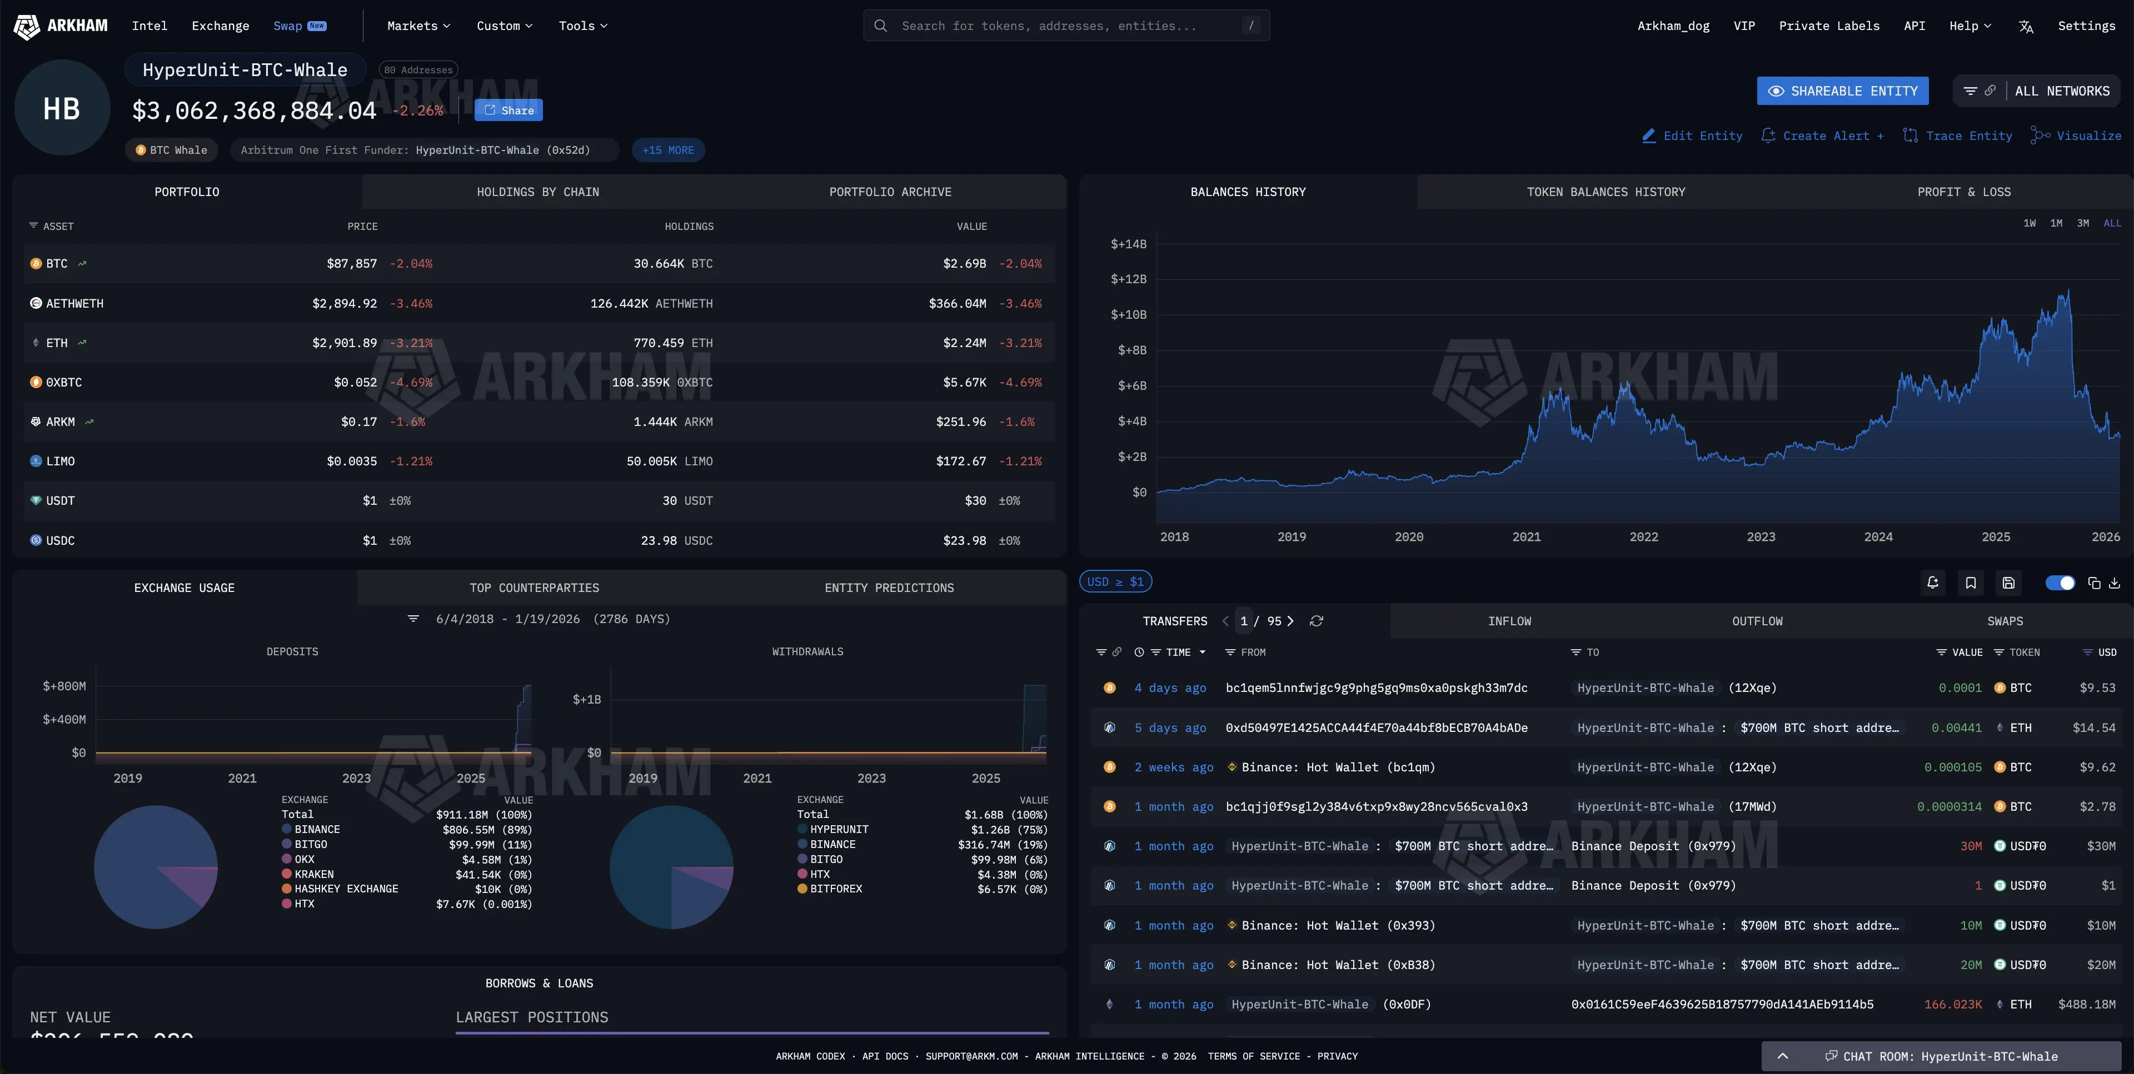Open the Help dropdown menu
The width and height of the screenshot is (2134, 1074).
point(1969,26)
